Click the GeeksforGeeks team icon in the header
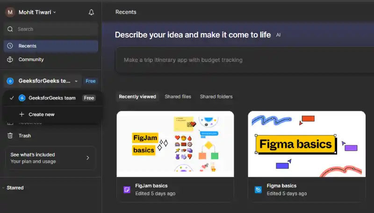The height and width of the screenshot is (213, 374). point(10,81)
